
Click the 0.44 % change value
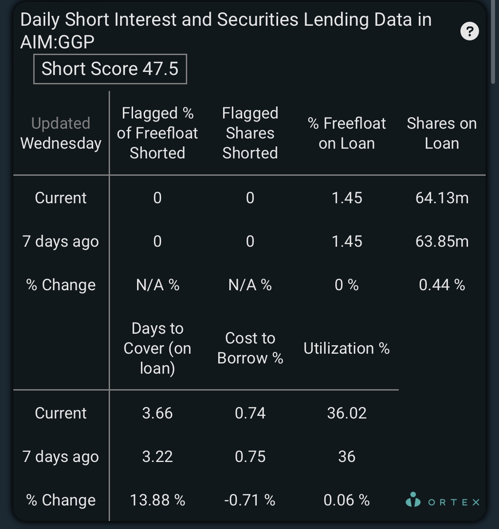[442, 285]
